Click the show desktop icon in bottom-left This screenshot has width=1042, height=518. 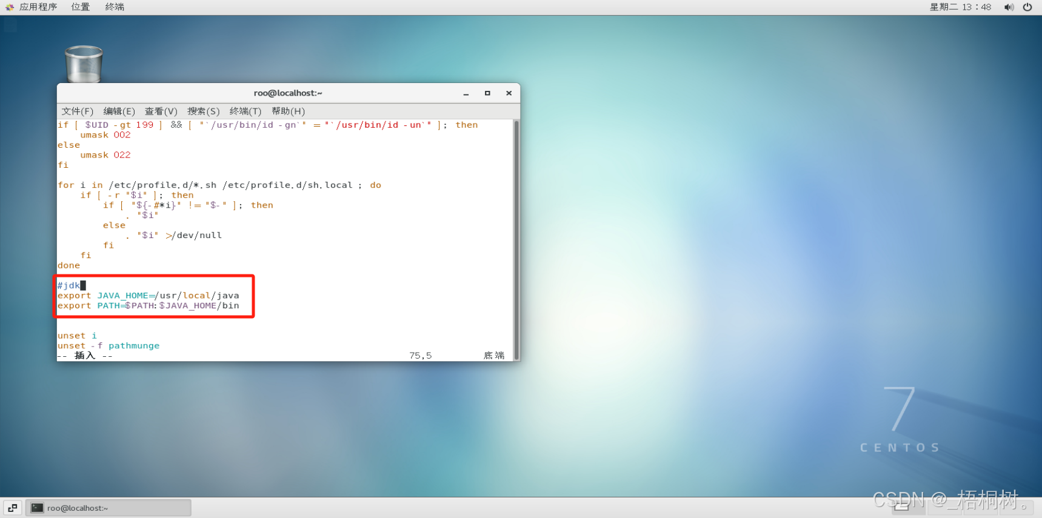[x=13, y=508]
